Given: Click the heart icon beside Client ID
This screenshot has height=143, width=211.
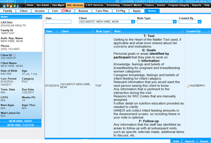Looking at the screenshot, I should pyautogui.click(x=14, y=55).
